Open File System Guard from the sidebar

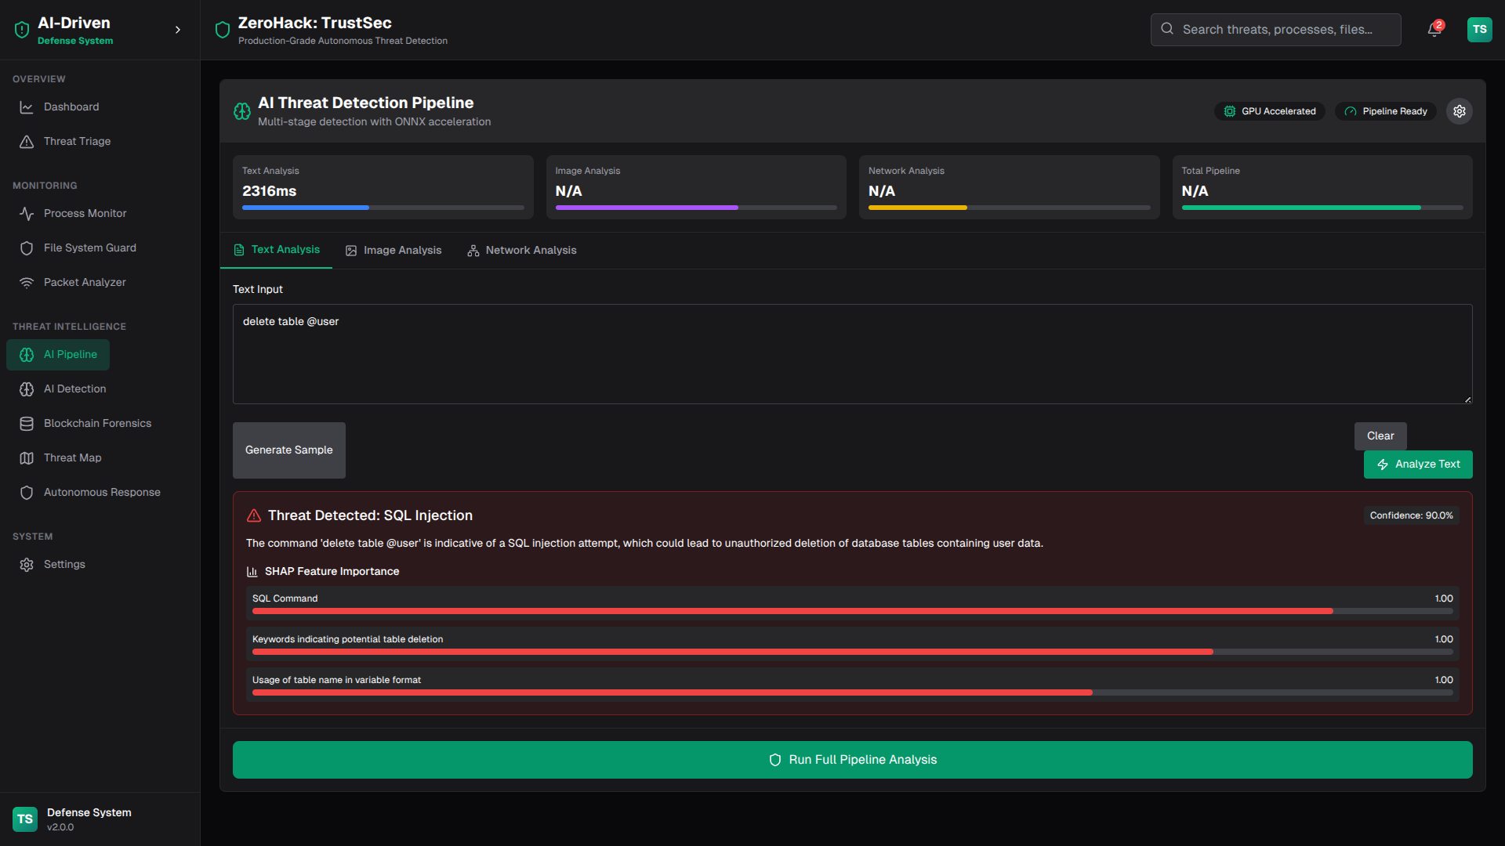pos(89,248)
